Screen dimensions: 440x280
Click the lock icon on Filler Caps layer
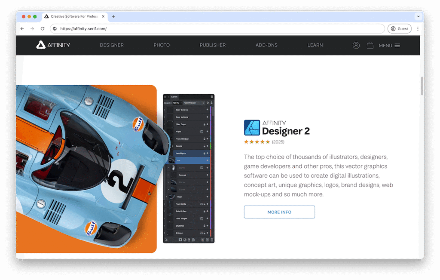204,124
